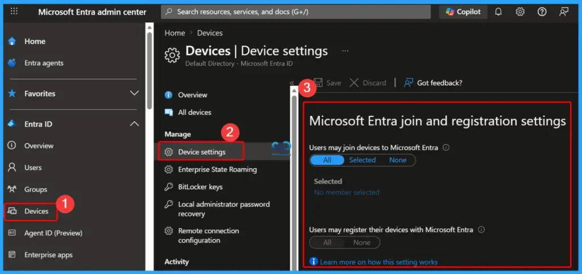
Task: Open Remote connection configuration
Action: pos(208,235)
